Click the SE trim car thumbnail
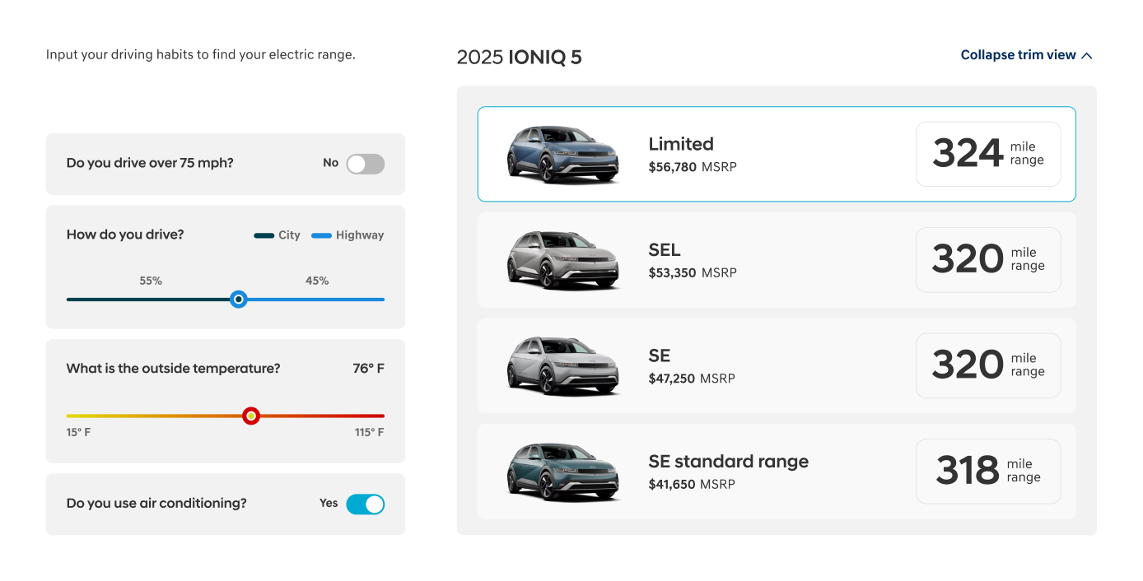This screenshot has width=1143, height=581. [x=562, y=365]
